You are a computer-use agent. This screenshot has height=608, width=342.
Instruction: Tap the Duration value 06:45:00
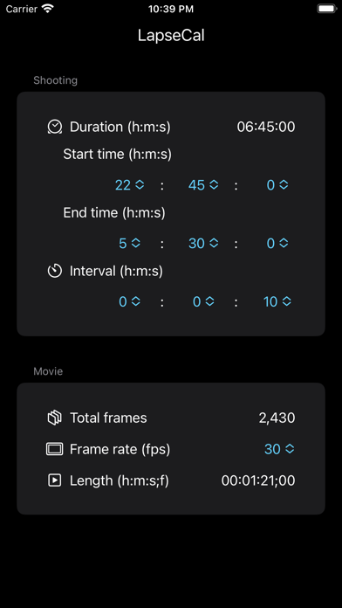(266, 127)
